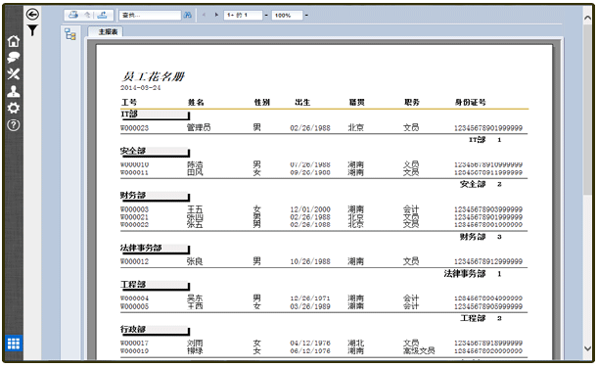Click the up arrow toolbar icon

point(87,15)
